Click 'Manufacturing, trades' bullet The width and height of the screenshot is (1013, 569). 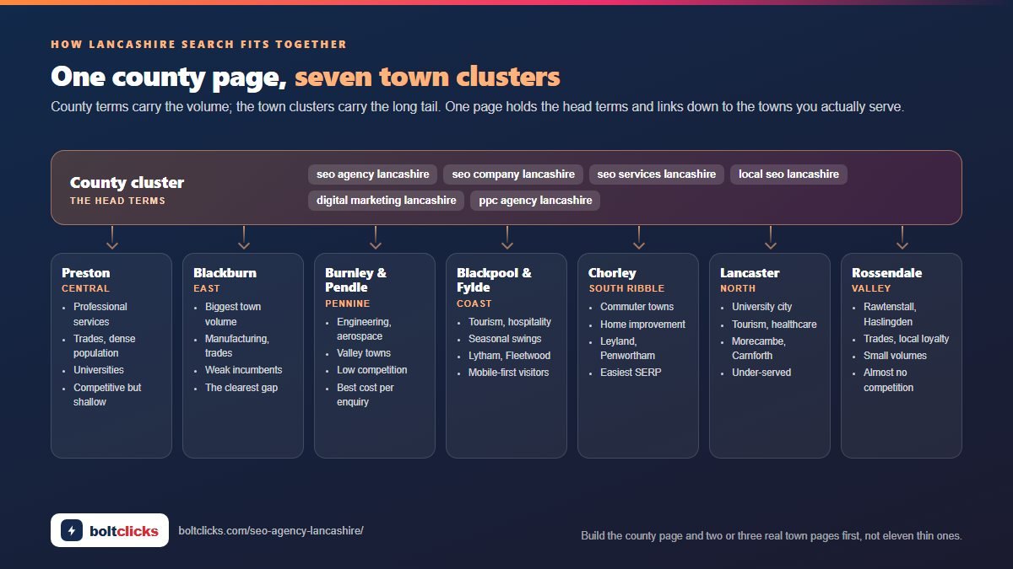(237, 346)
